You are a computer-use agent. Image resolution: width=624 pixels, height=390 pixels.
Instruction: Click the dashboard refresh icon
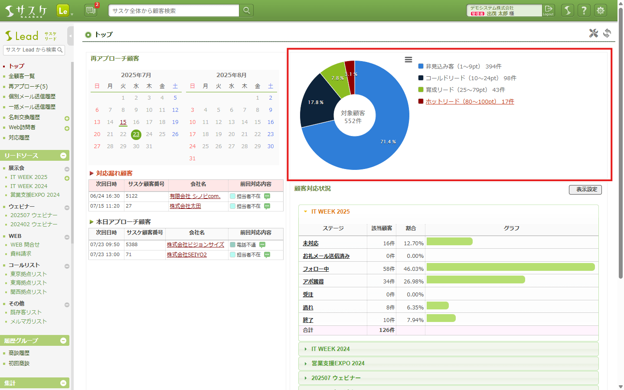(x=607, y=33)
